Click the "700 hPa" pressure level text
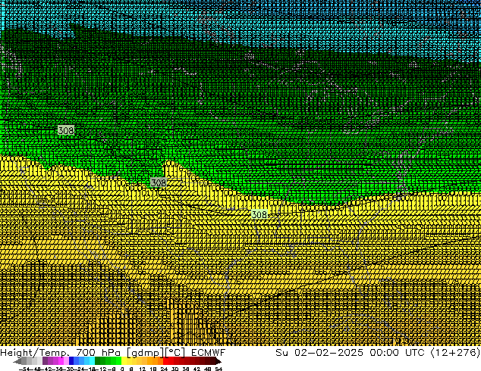This screenshot has height=371, width=481. (x=99, y=353)
